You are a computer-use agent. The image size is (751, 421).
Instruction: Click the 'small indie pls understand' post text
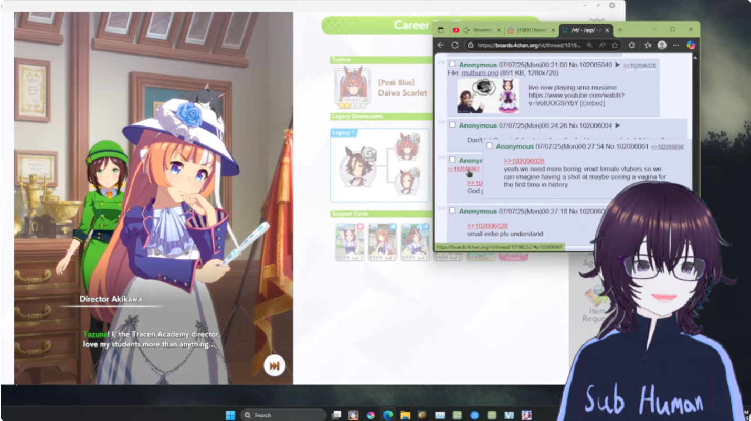(x=505, y=234)
